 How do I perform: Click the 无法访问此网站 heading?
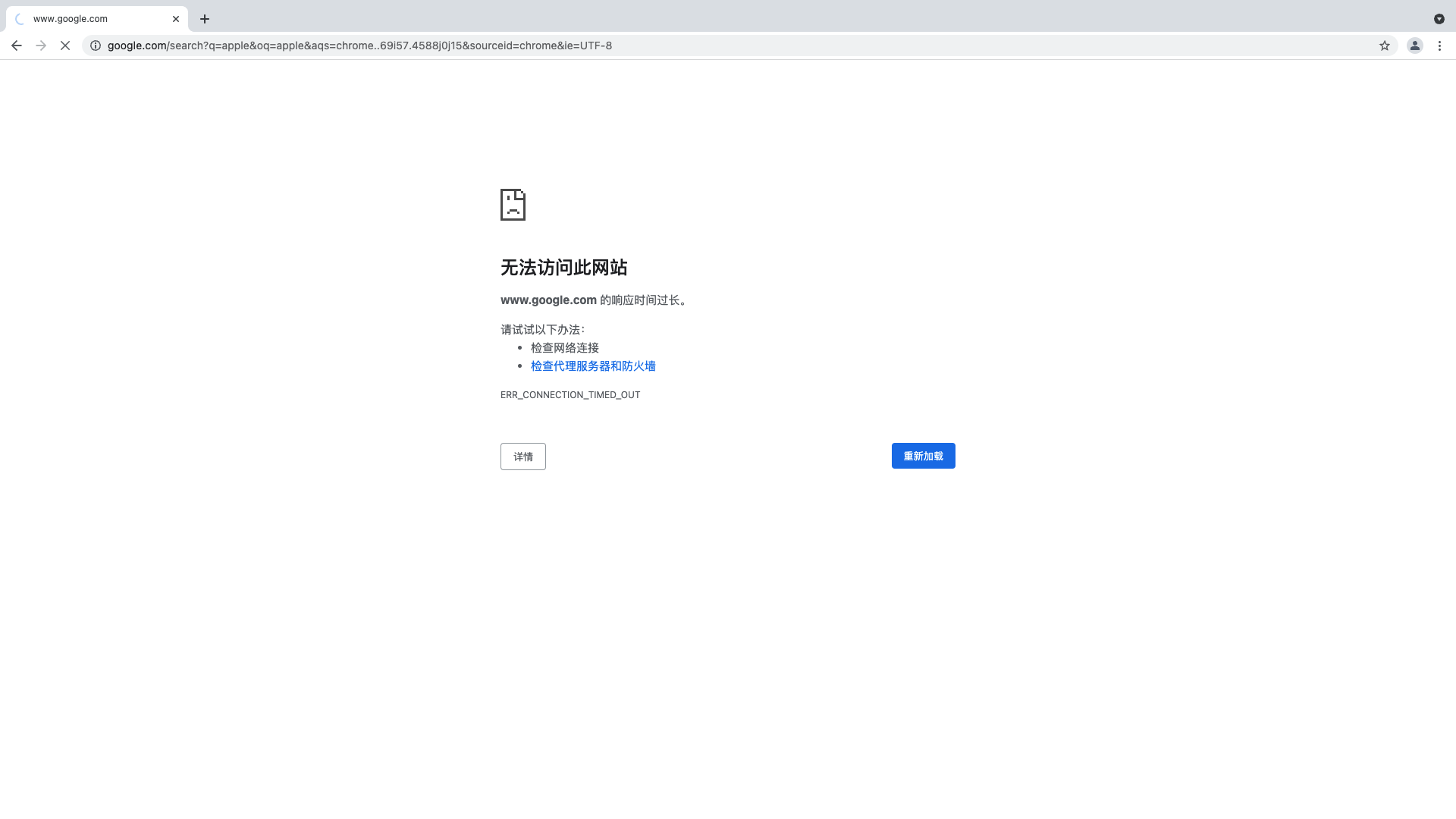pyautogui.click(x=563, y=268)
